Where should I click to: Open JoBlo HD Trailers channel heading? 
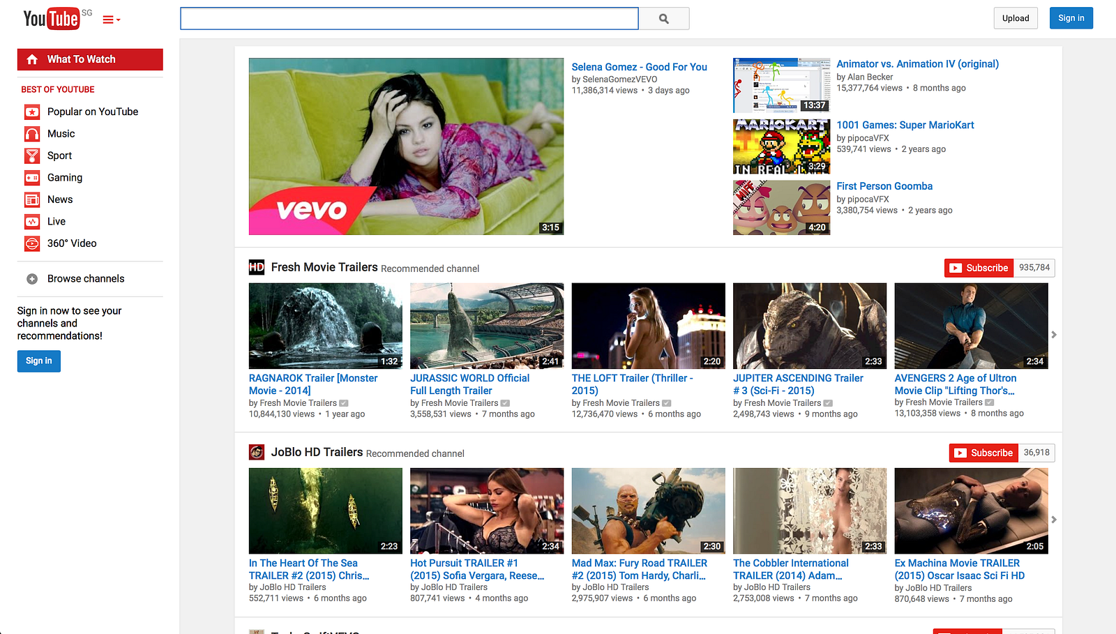click(x=317, y=452)
